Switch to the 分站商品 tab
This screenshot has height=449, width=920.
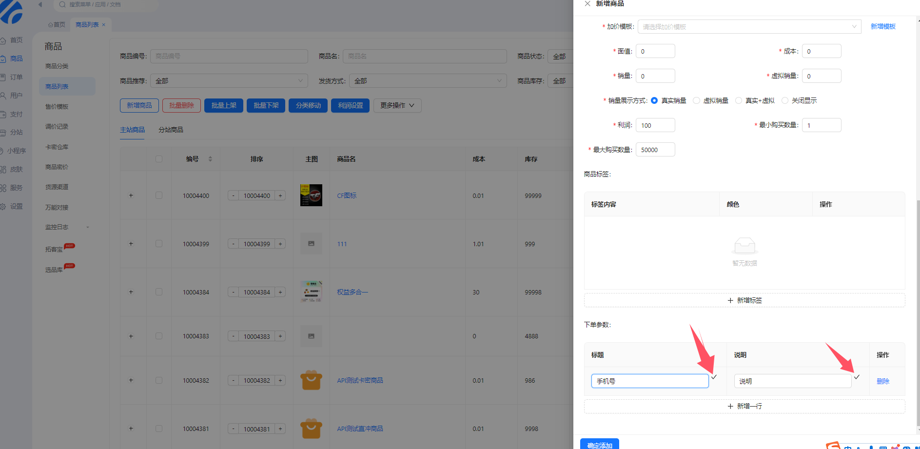click(x=171, y=130)
